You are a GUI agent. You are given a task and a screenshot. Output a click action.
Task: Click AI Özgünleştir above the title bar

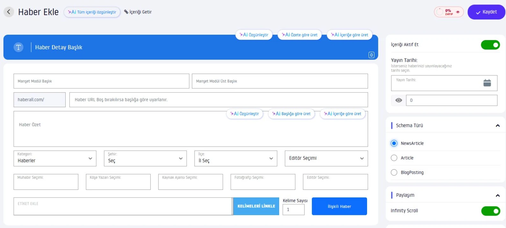254,35
